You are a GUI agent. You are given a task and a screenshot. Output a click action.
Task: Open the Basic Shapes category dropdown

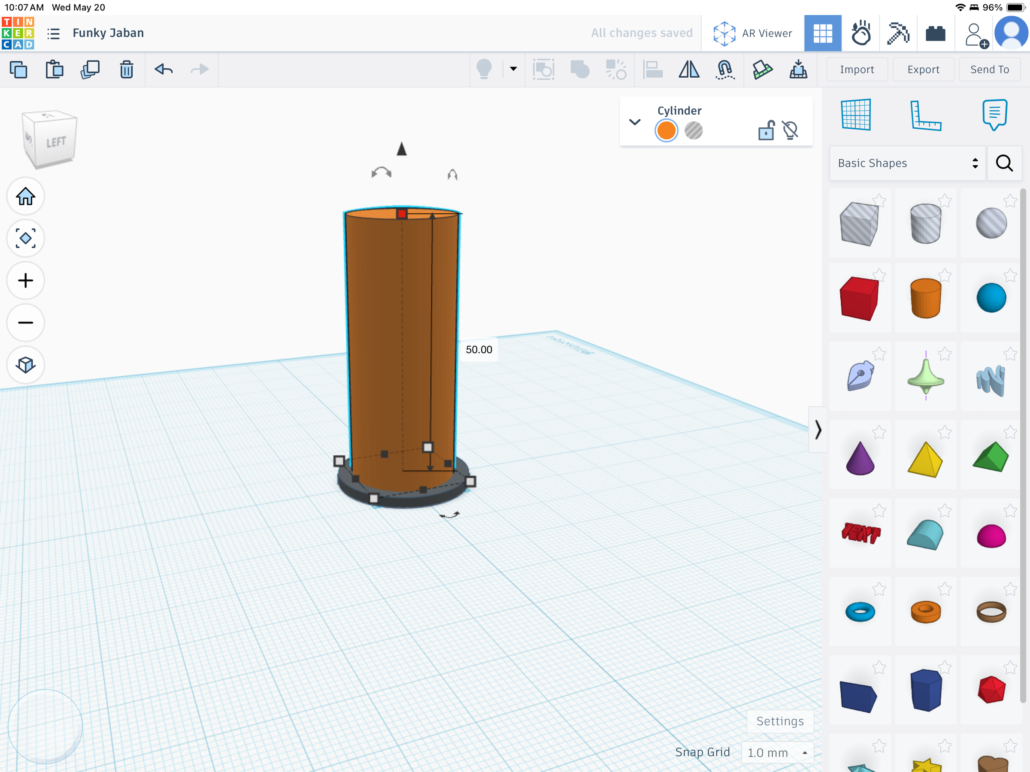(x=908, y=163)
